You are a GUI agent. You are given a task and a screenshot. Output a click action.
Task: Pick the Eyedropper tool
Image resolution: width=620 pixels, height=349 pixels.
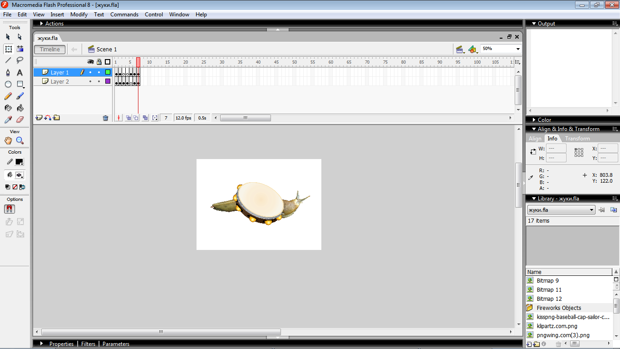pyautogui.click(x=8, y=120)
